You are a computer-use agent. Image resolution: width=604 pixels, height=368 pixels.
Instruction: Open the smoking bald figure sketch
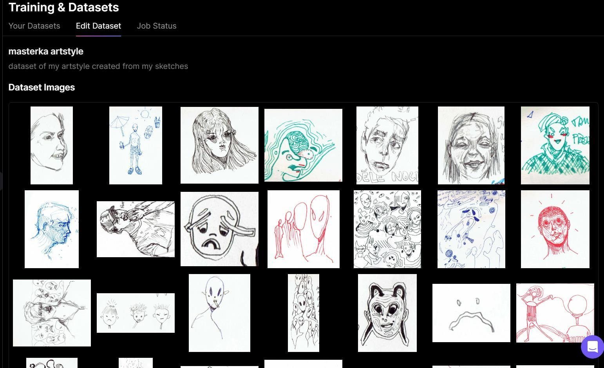tap(219, 313)
